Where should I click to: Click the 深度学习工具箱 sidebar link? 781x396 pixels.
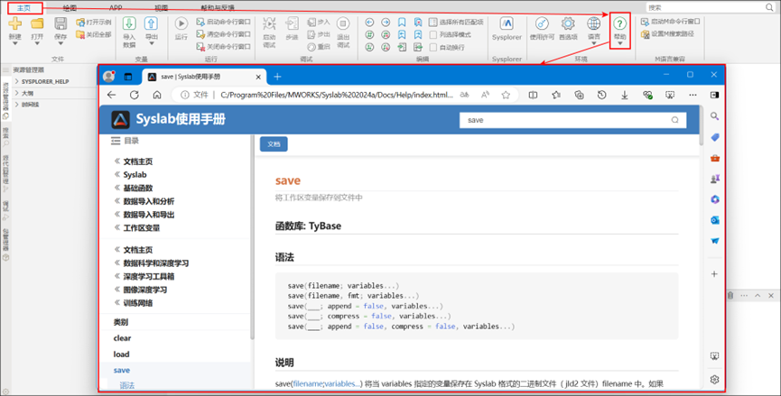click(x=149, y=277)
